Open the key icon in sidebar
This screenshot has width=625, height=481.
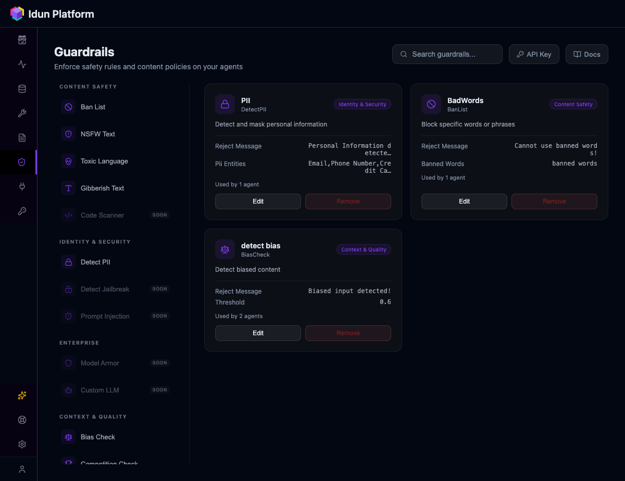coord(22,211)
